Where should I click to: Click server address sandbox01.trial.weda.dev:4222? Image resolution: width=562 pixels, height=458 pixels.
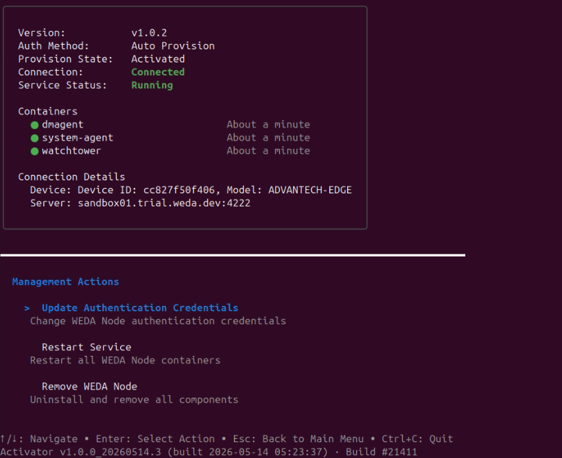164,203
